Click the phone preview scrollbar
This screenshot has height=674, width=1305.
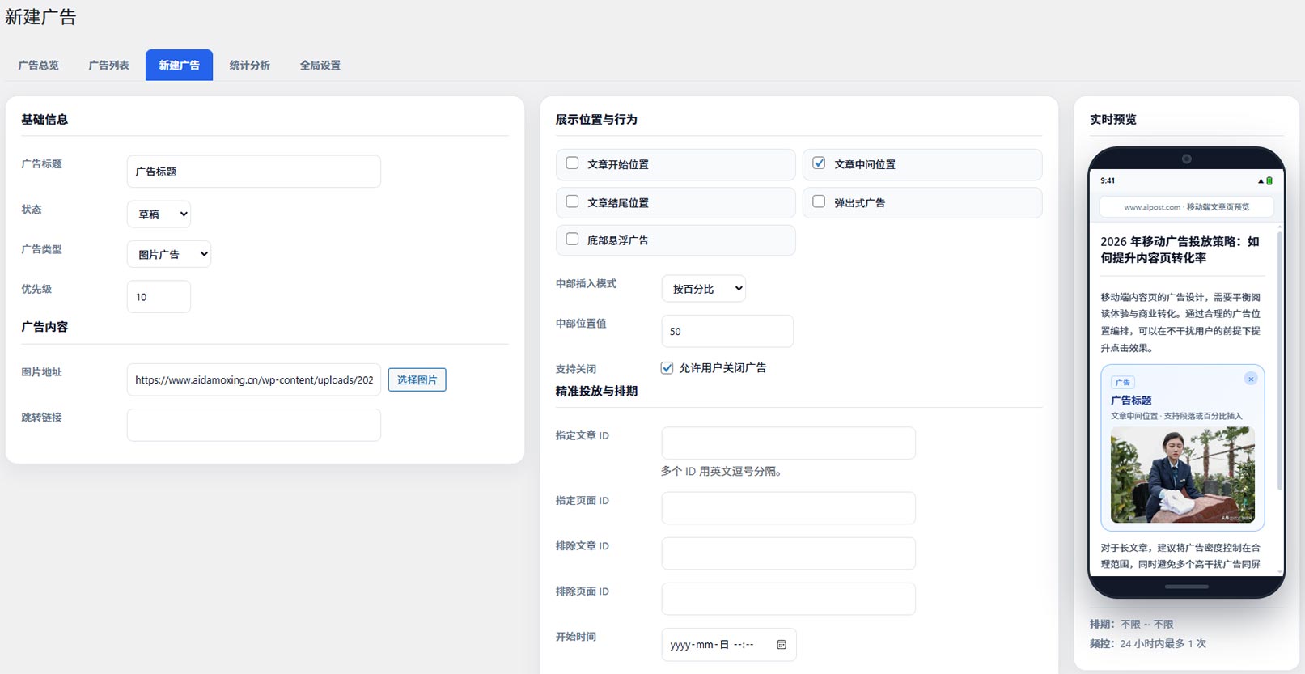click(1279, 361)
